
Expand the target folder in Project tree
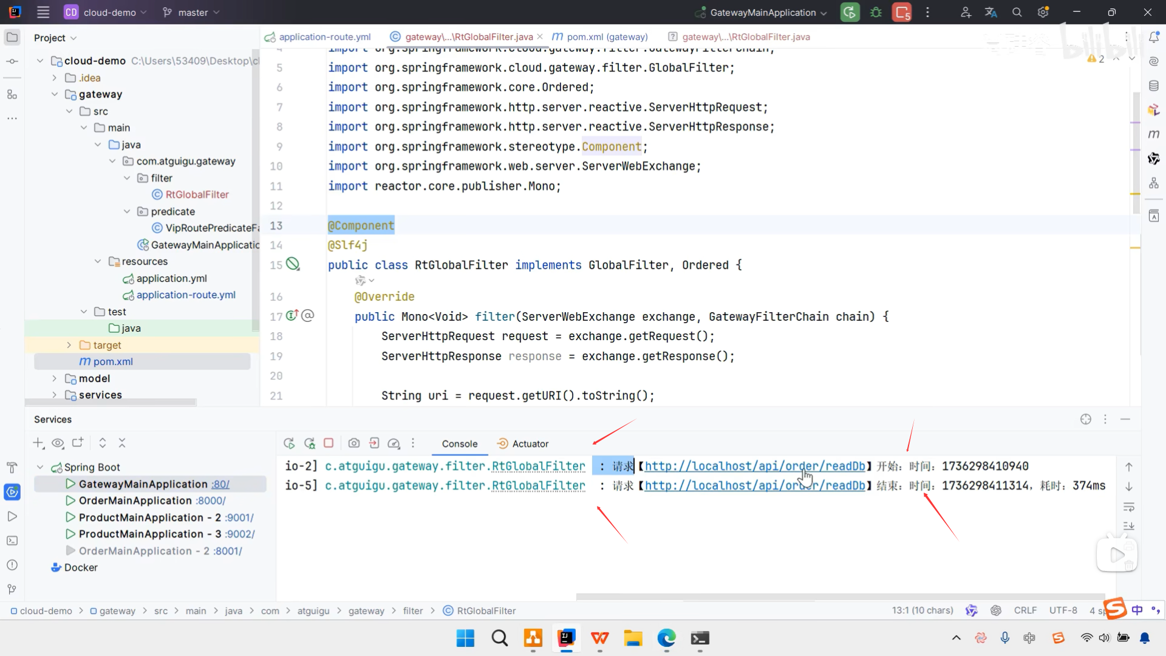click(69, 345)
